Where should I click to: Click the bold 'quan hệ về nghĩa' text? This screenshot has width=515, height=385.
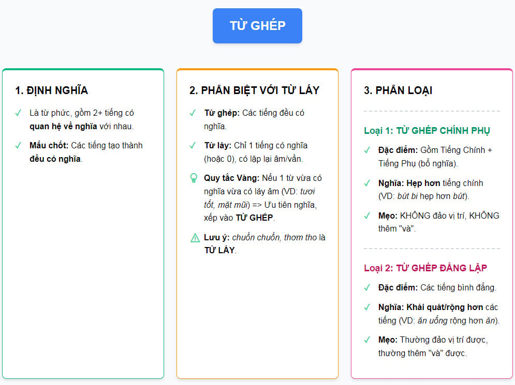click(x=63, y=126)
